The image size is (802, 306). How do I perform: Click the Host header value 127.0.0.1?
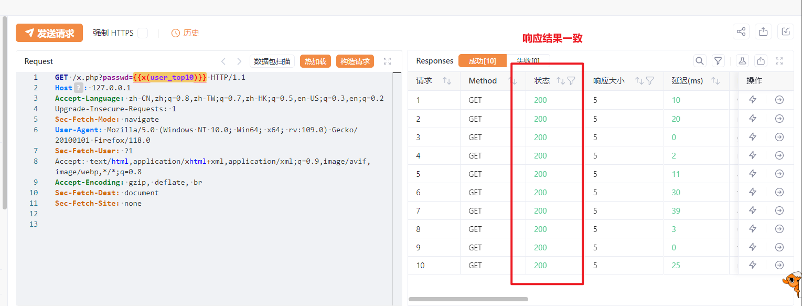[111, 88]
